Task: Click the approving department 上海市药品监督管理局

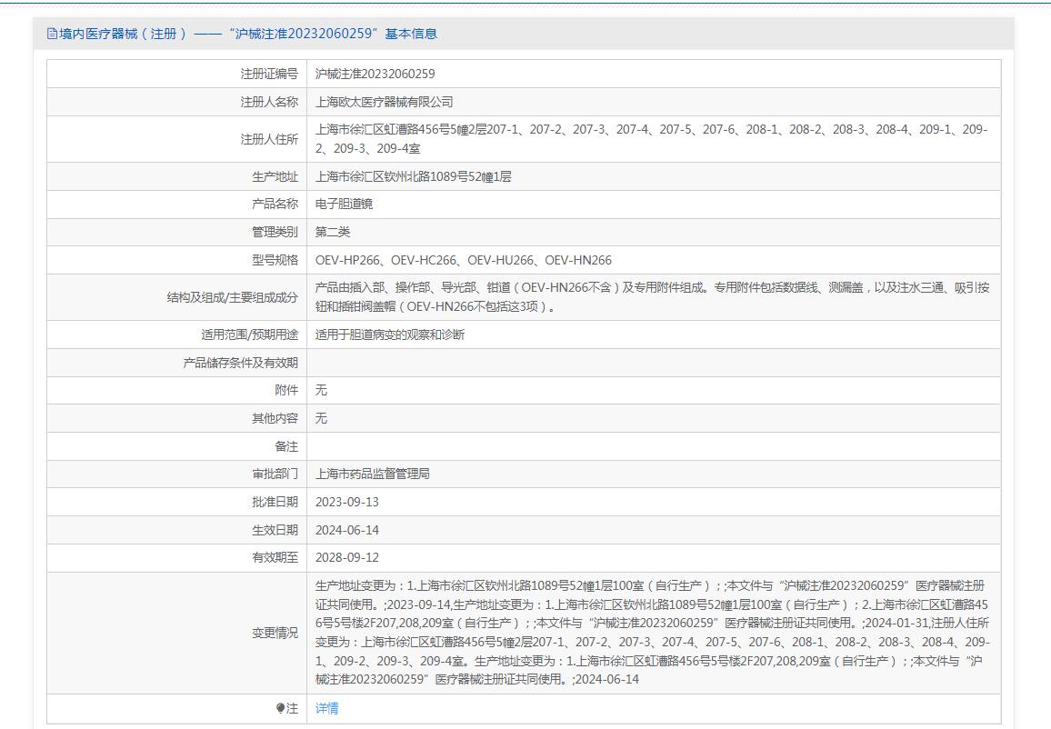Action: [372, 474]
